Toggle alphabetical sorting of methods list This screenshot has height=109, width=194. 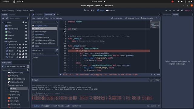(57, 50)
